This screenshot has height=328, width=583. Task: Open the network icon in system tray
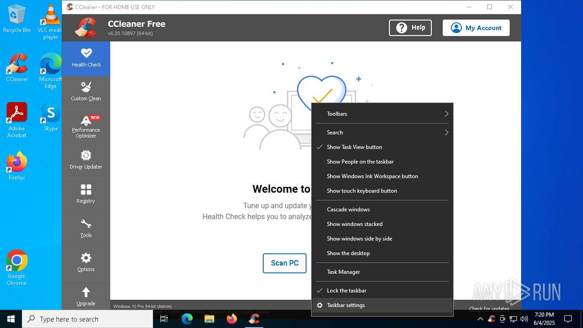pyautogui.click(x=513, y=319)
